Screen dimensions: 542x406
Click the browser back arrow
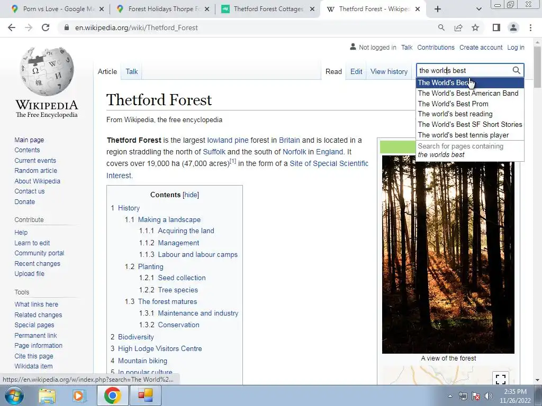pyautogui.click(x=12, y=27)
